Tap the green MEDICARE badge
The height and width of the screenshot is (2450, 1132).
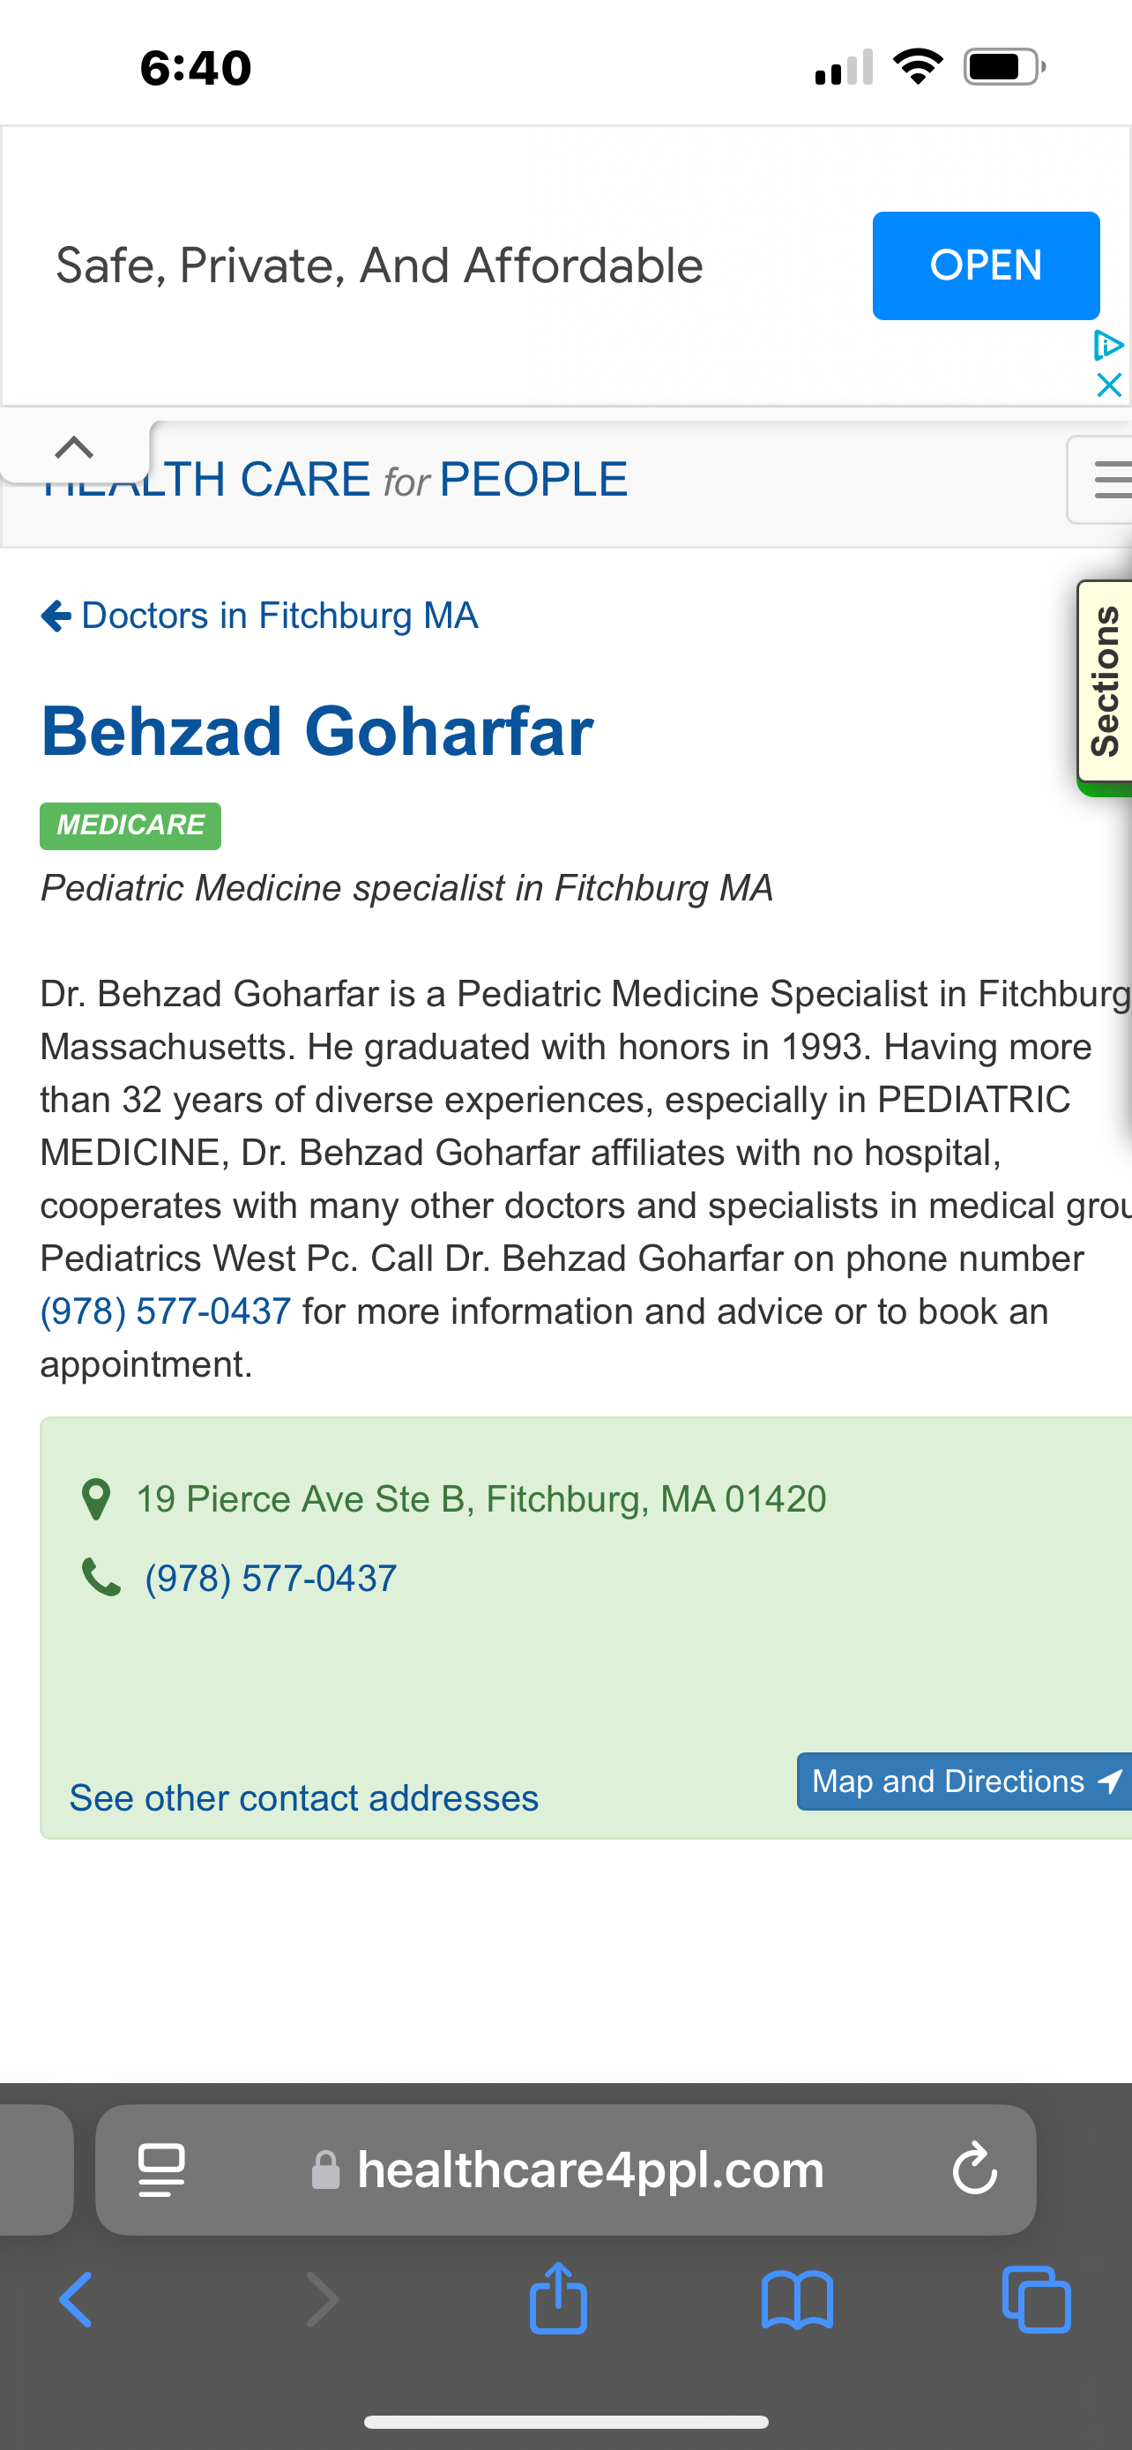click(x=130, y=825)
